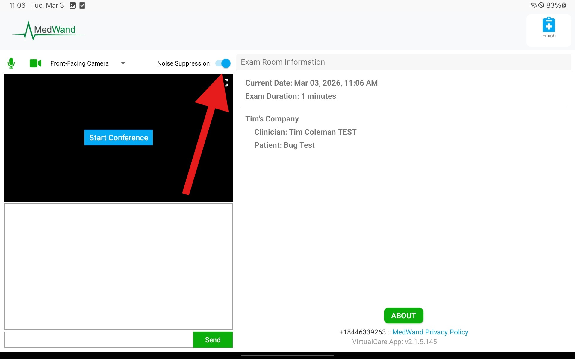Disable the Noise Suppression switch
575x359 pixels.
pyautogui.click(x=223, y=63)
